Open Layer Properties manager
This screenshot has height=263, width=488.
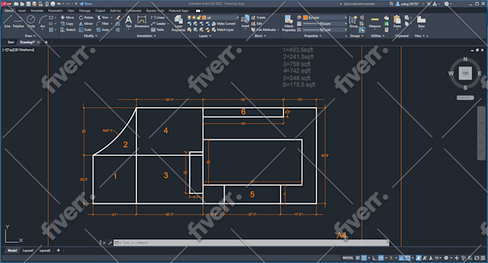pyautogui.click(x=178, y=23)
